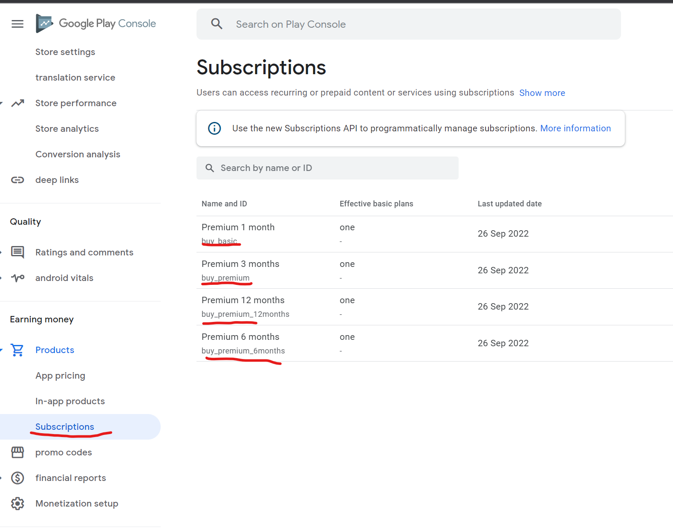This screenshot has height=530, width=673.
Task: Click the date in Premium 12 months row
Action: point(503,307)
